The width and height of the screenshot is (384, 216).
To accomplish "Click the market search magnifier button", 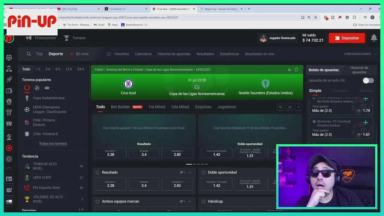I will pos(280,107).
